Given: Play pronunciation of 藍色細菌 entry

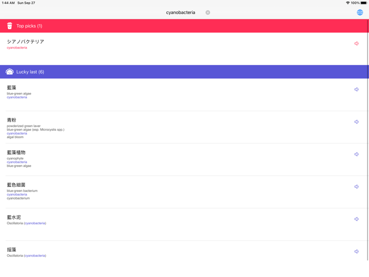Looking at the screenshot, I should (x=356, y=187).
